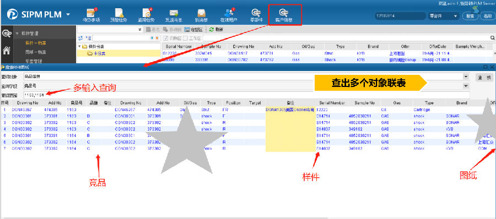This screenshot has height=219, width=496.
Task: Click the Position column header in dialog
Action: [x=233, y=103]
